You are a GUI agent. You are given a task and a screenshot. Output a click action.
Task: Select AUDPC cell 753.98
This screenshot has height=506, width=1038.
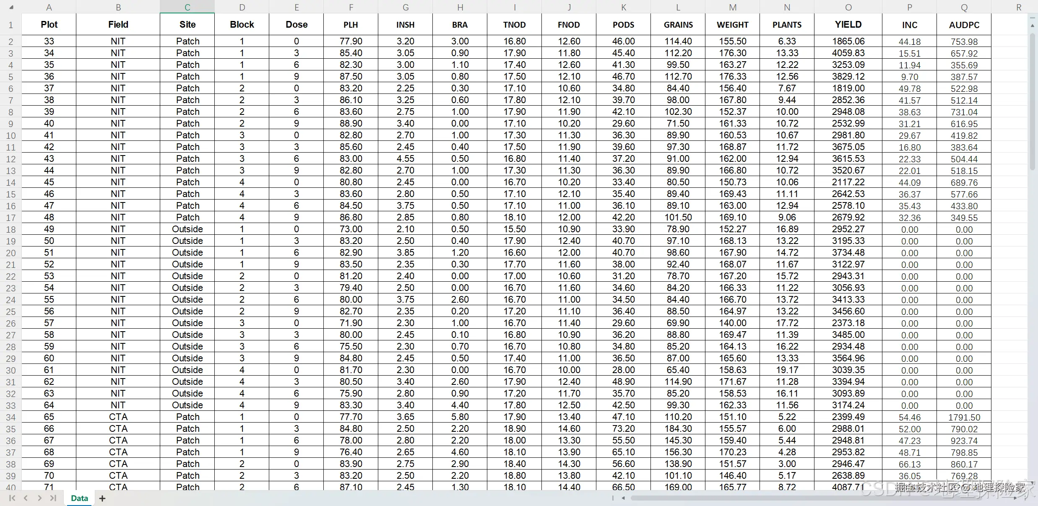tap(964, 42)
